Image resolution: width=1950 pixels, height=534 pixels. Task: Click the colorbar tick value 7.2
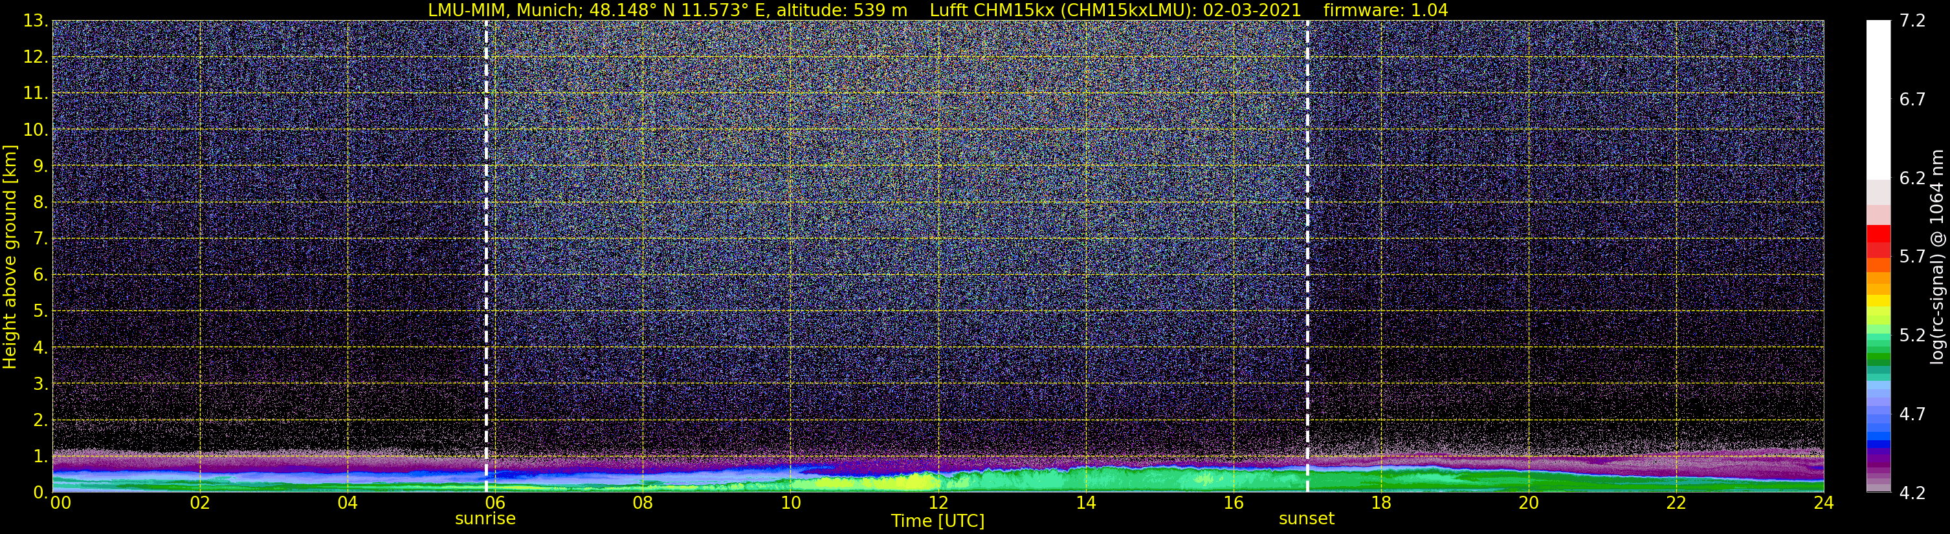pyautogui.click(x=1912, y=21)
